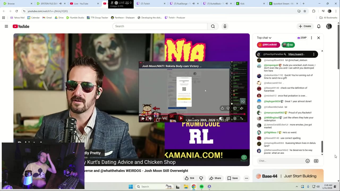Open the Base 44 ad banner
The height and width of the screenshot is (191, 340).
click(x=288, y=176)
